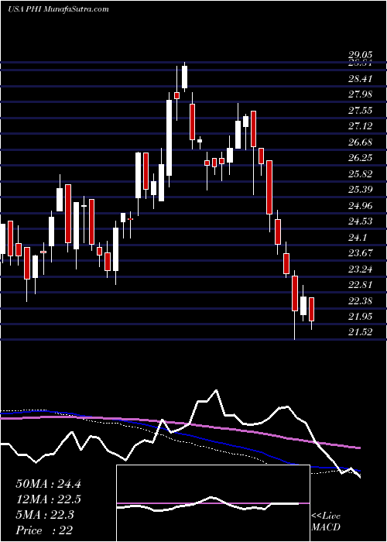The image size is (387, 542).
Task: Click the 22.38 price level label
Action: 360,300
